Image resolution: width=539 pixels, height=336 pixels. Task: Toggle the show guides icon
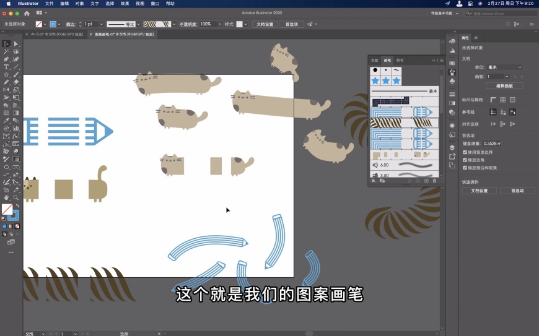(493, 112)
